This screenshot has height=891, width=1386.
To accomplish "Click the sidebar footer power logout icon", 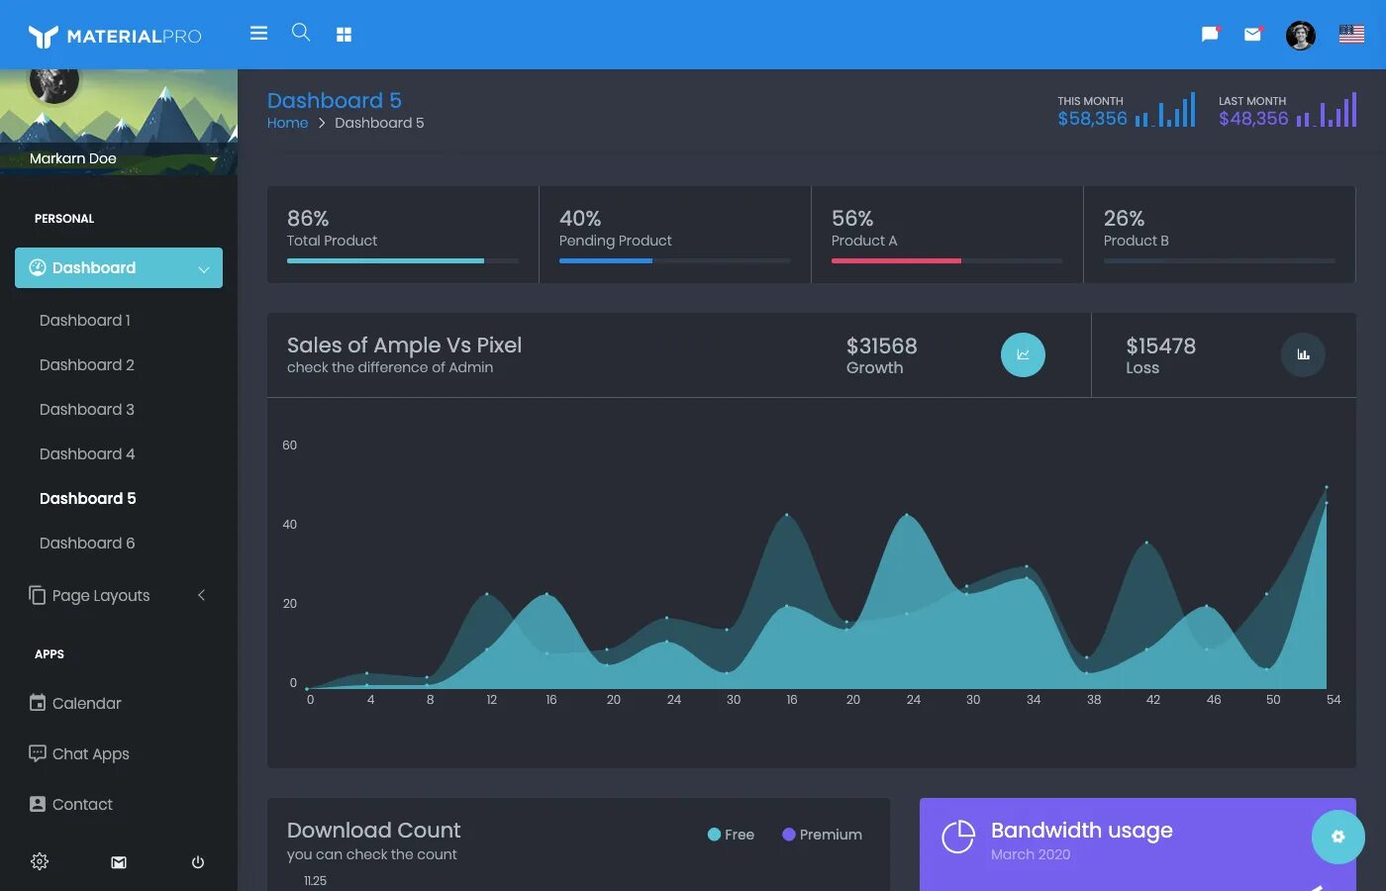I will click(x=198, y=862).
